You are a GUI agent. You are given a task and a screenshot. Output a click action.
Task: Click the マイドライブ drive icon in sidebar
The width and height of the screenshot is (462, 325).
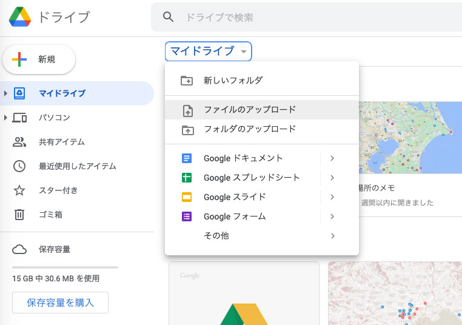tap(19, 93)
